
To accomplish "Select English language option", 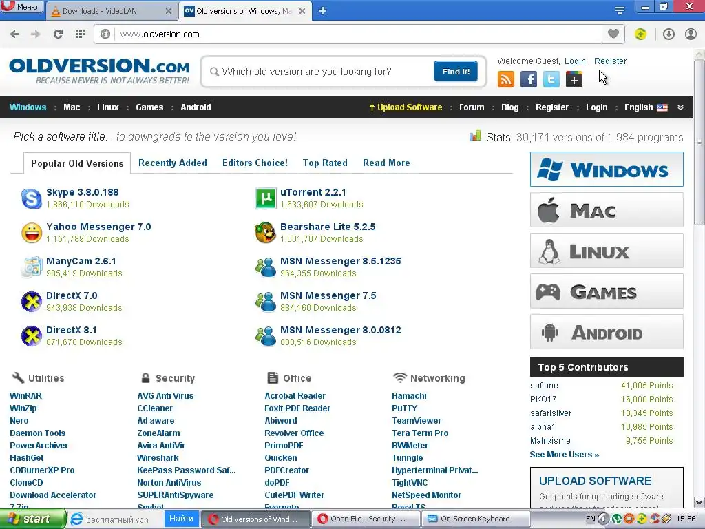I will pos(646,107).
